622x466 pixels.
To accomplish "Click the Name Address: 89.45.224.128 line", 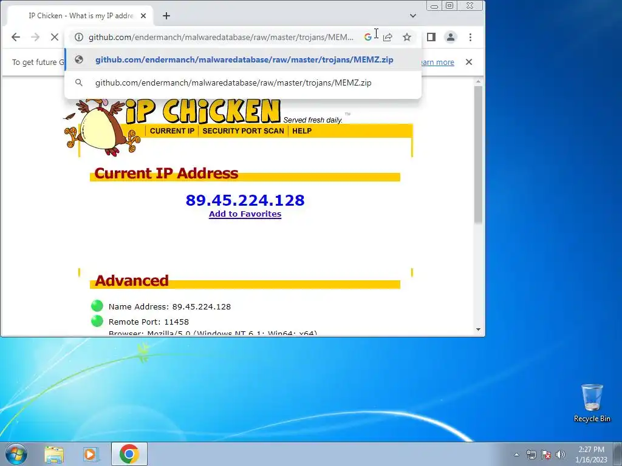I will tap(170, 306).
